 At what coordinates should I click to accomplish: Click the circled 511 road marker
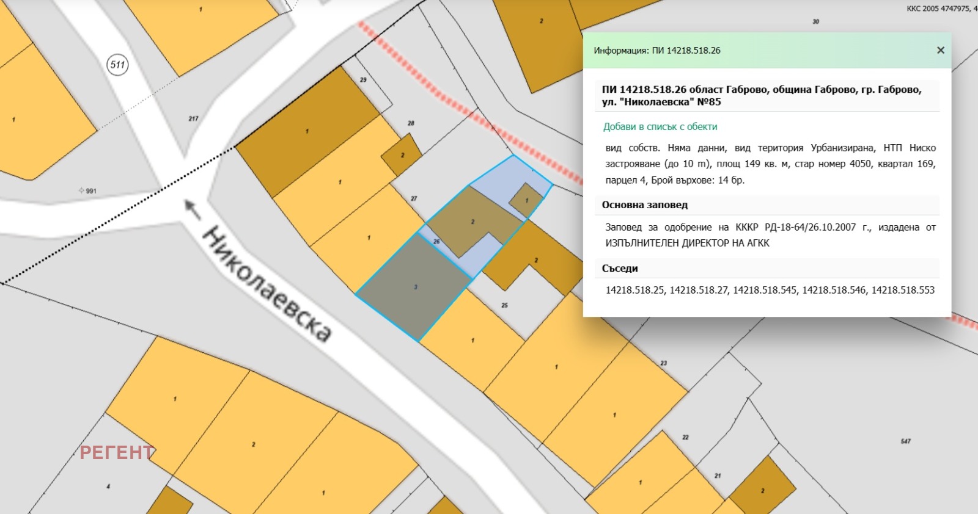[x=117, y=65]
